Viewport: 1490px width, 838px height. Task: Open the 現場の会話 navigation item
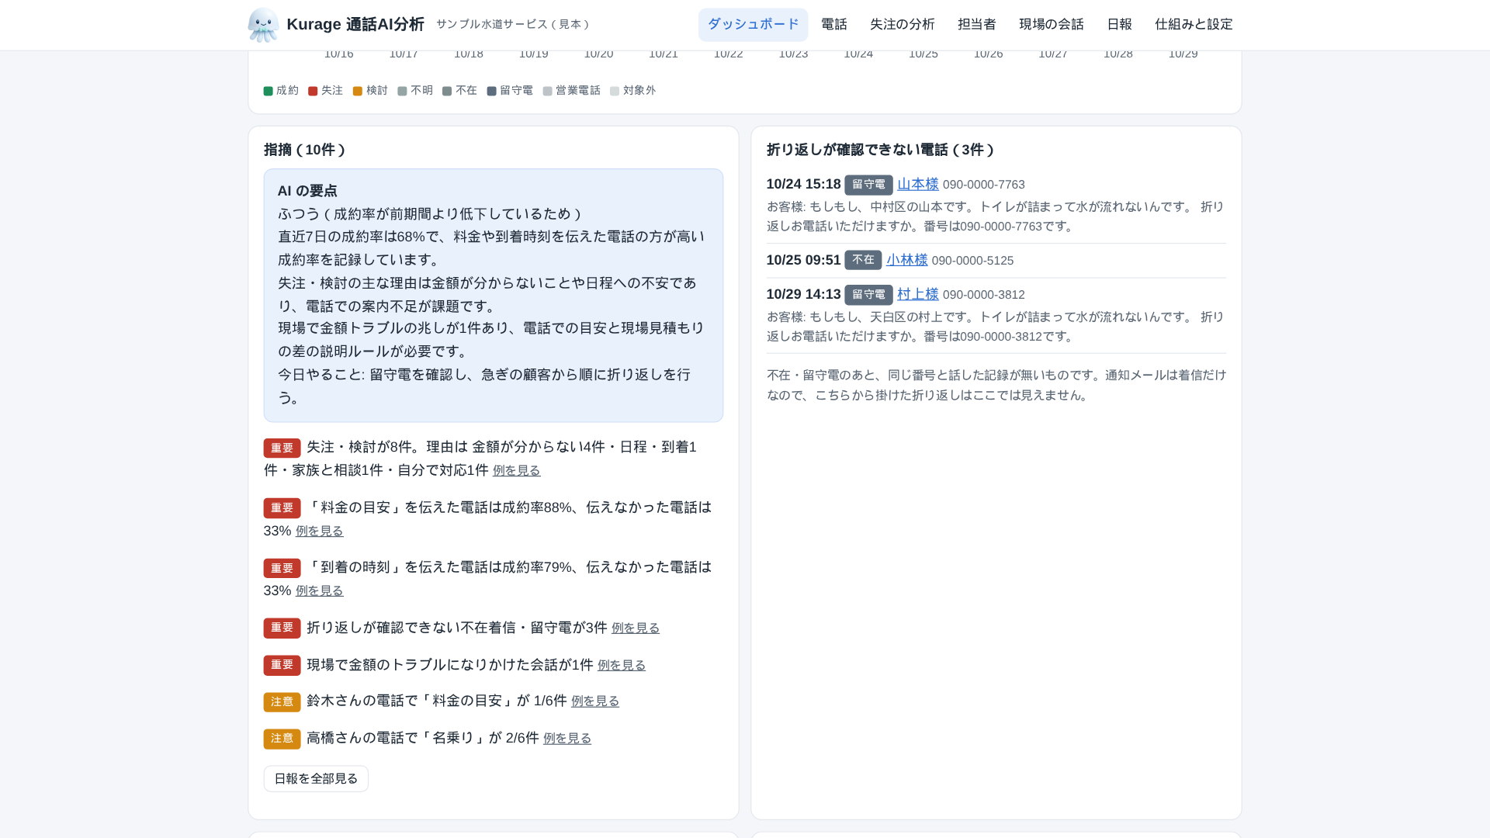point(1051,25)
